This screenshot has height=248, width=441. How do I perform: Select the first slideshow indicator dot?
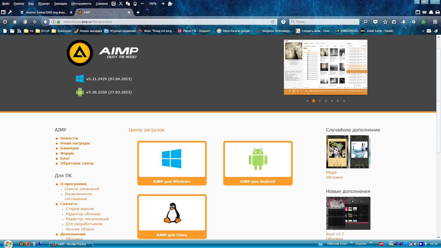point(308,101)
